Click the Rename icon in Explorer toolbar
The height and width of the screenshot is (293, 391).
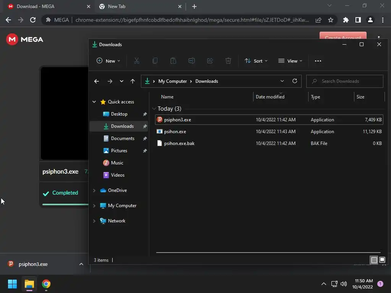192,61
